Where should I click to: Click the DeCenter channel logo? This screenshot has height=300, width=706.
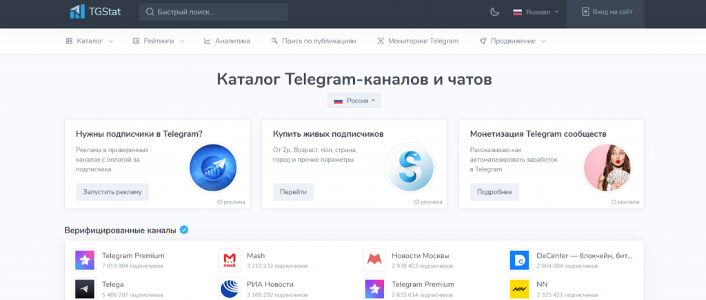click(x=519, y=260)
